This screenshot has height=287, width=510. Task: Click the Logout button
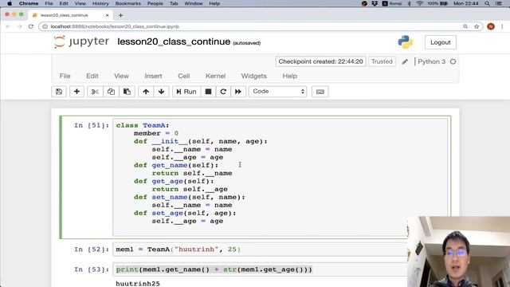441,42
